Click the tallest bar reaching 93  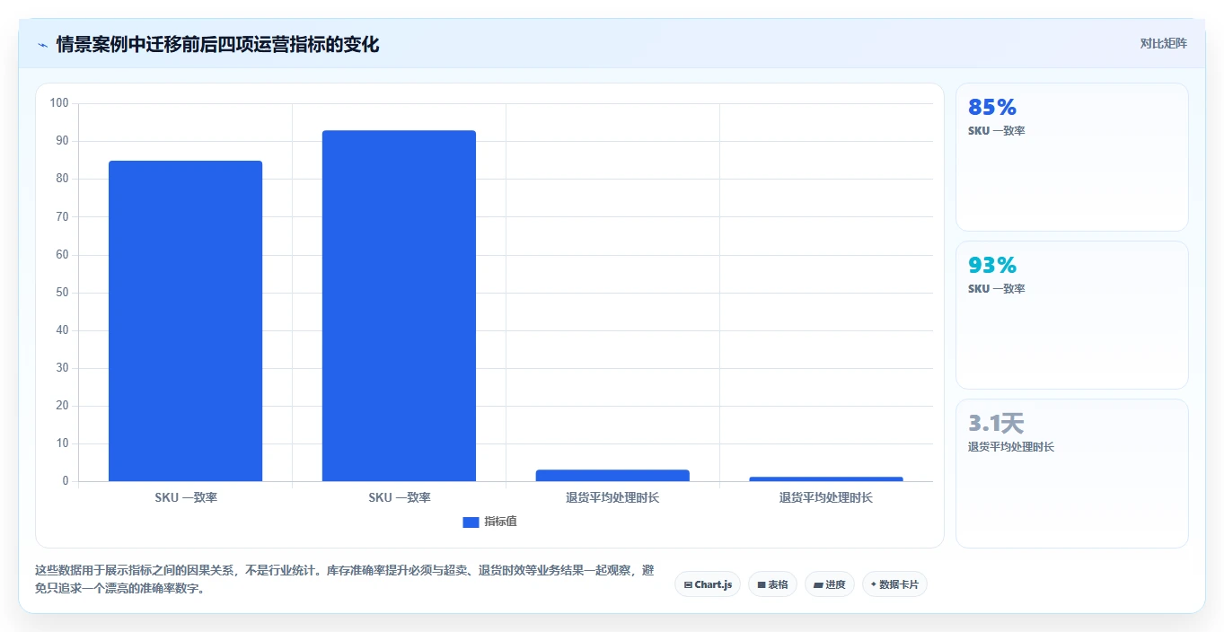(399, 305)
